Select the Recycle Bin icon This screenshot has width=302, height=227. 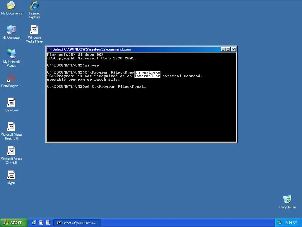[287, 202]
